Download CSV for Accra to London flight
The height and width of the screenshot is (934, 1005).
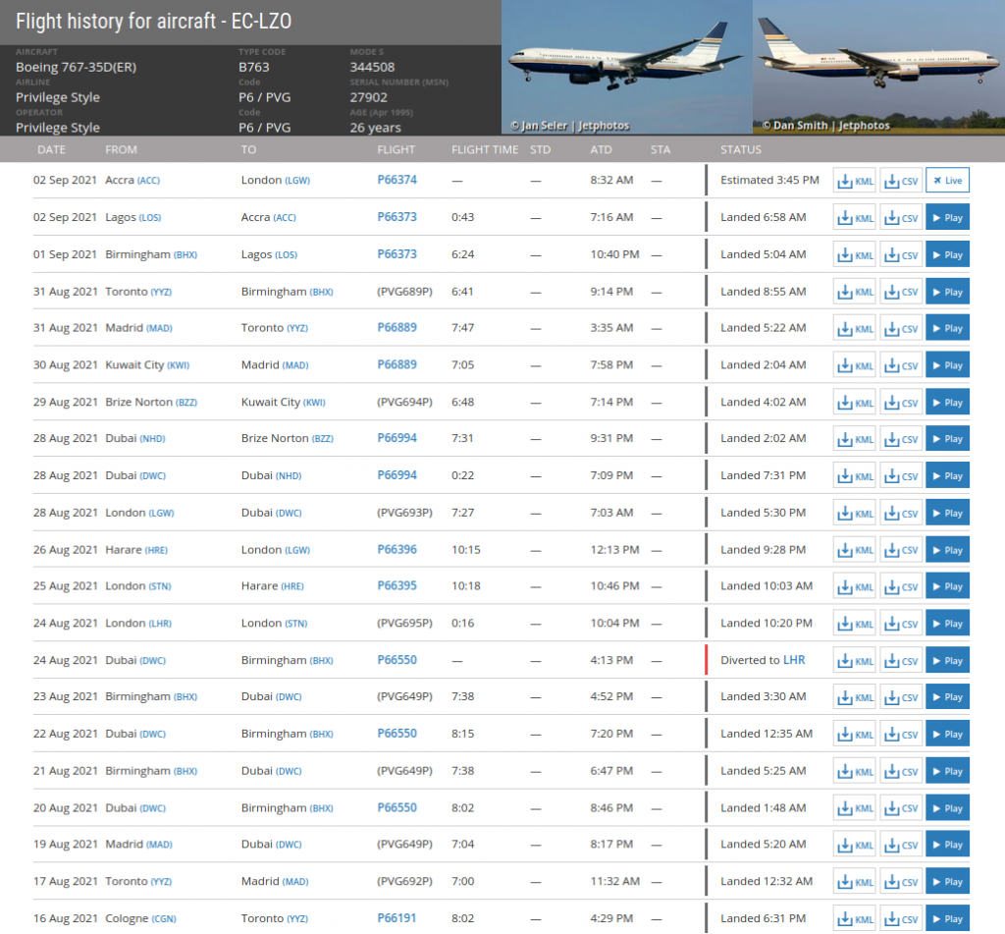pyautogui.click(x=901, y=181)
